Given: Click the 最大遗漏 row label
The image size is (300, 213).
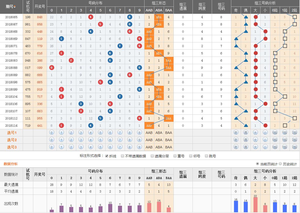Looking at the screenshot, I should click(11, 185).
